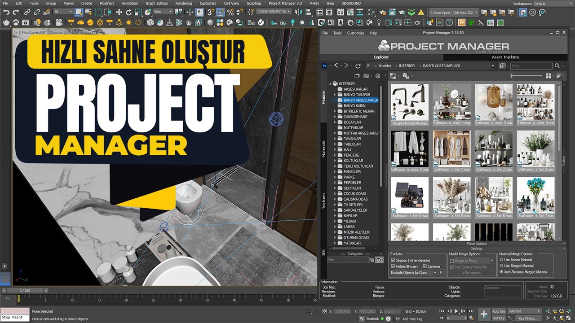Click the P button beside Exclude Objects

[x=441, y=272]
